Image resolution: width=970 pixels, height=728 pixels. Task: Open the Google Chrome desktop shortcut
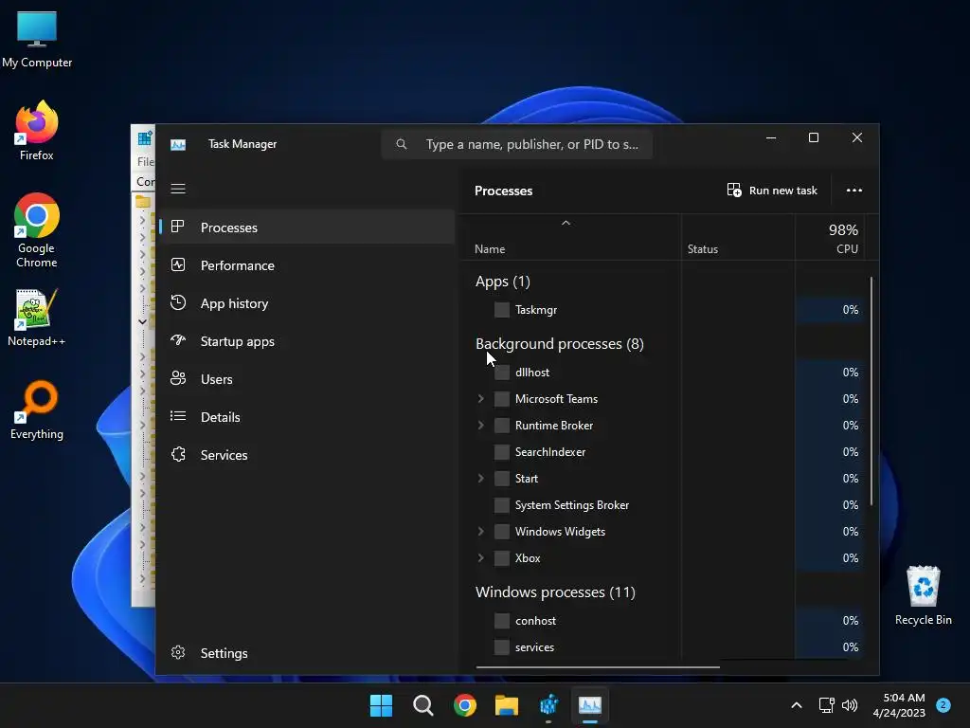click(37, 230)
